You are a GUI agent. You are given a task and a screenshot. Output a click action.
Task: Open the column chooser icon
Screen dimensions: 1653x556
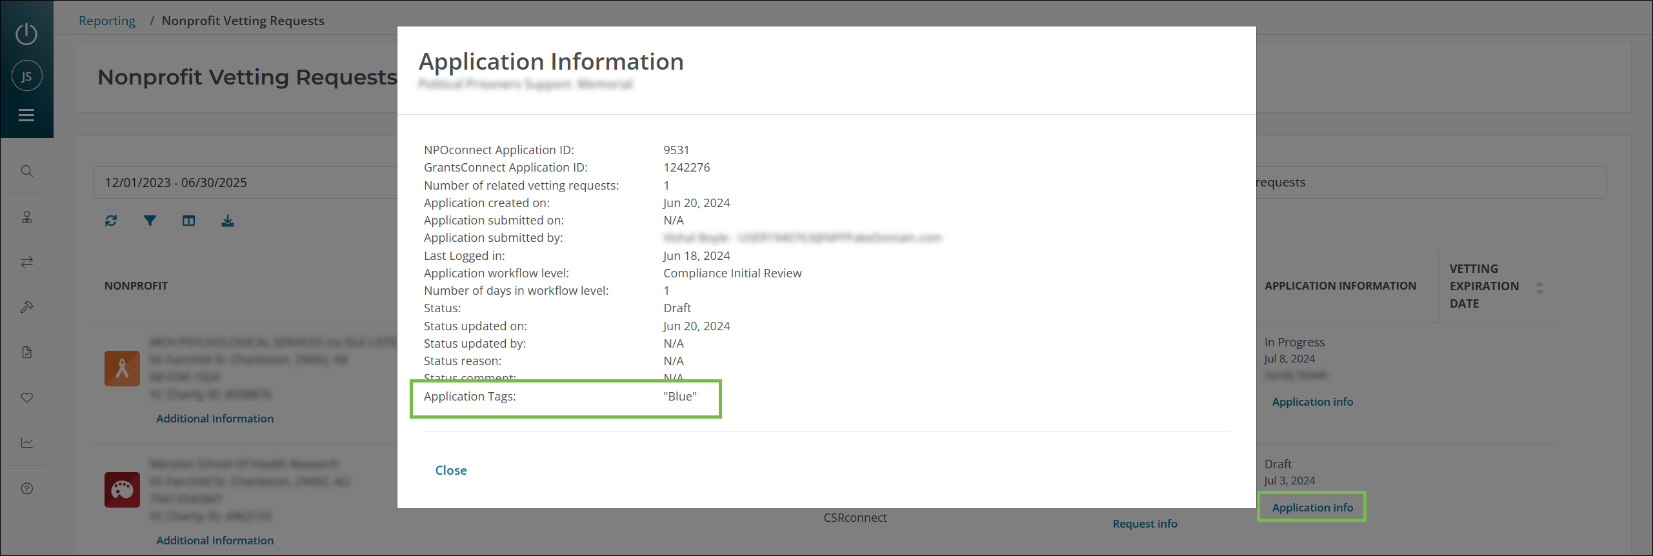point(188,221)
